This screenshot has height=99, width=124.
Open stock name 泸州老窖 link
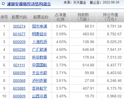tap(39, 81)
